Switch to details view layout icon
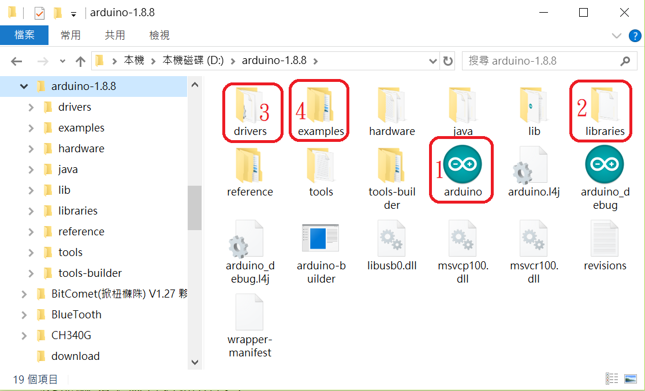The width and height of the screenshot is (645, 391). 612,378
